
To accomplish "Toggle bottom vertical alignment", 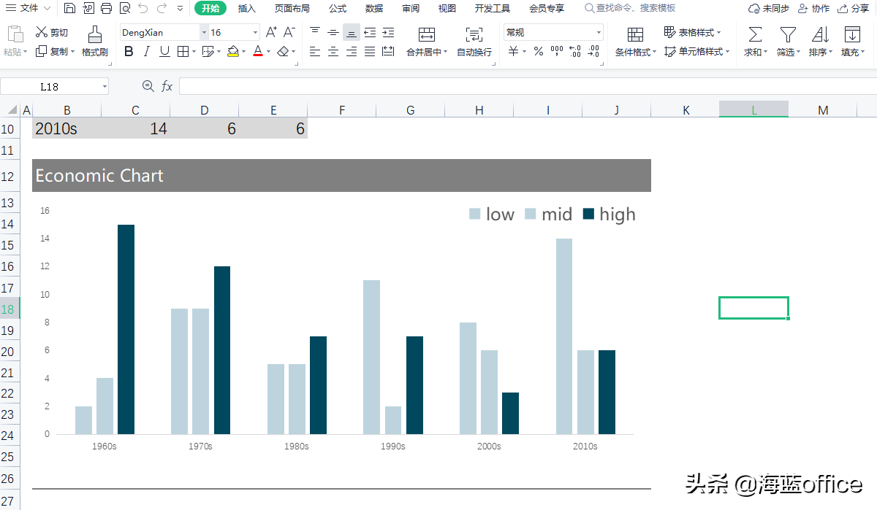I will [352, 33].
